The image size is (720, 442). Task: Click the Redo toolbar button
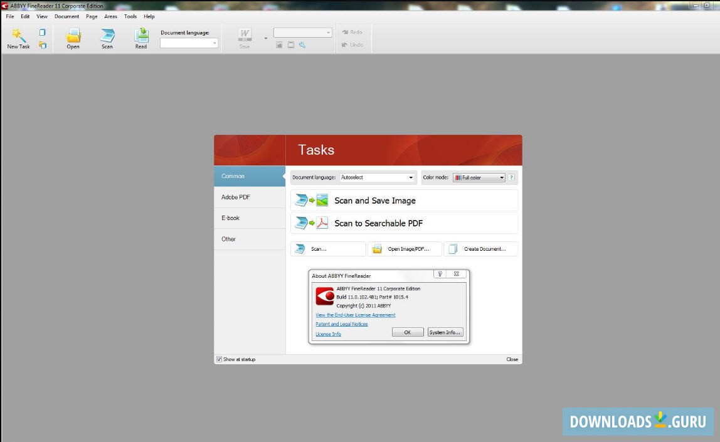352,32
